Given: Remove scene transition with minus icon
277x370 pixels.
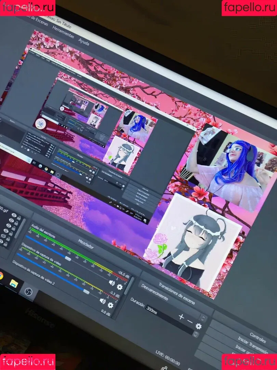Looking at the screenshot, I should (190, 321).
